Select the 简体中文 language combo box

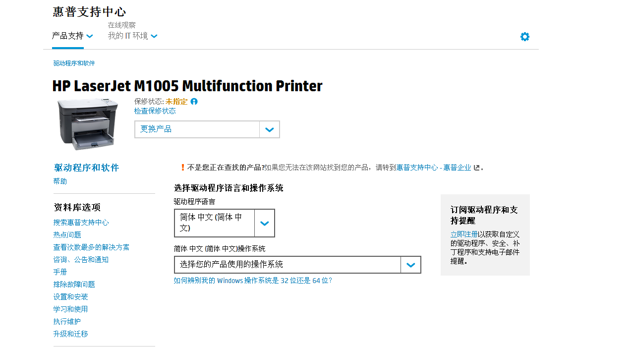225,223
